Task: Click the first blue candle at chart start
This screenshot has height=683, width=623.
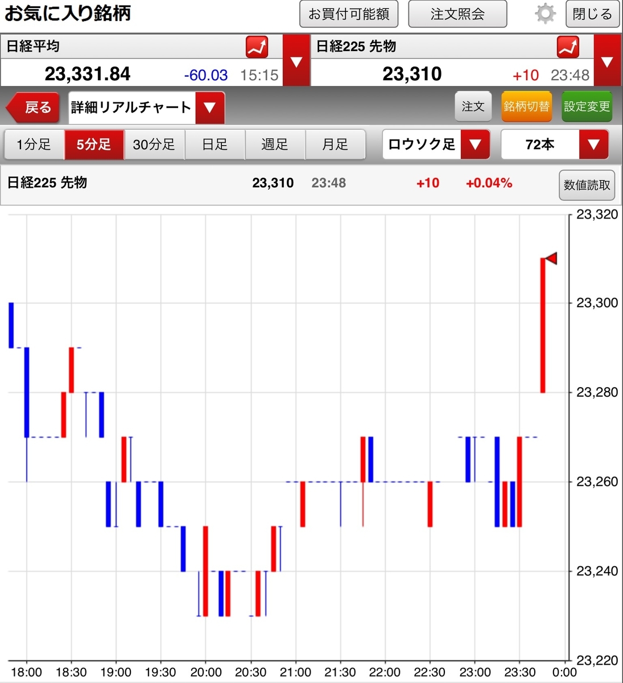Action: point(11,325)
